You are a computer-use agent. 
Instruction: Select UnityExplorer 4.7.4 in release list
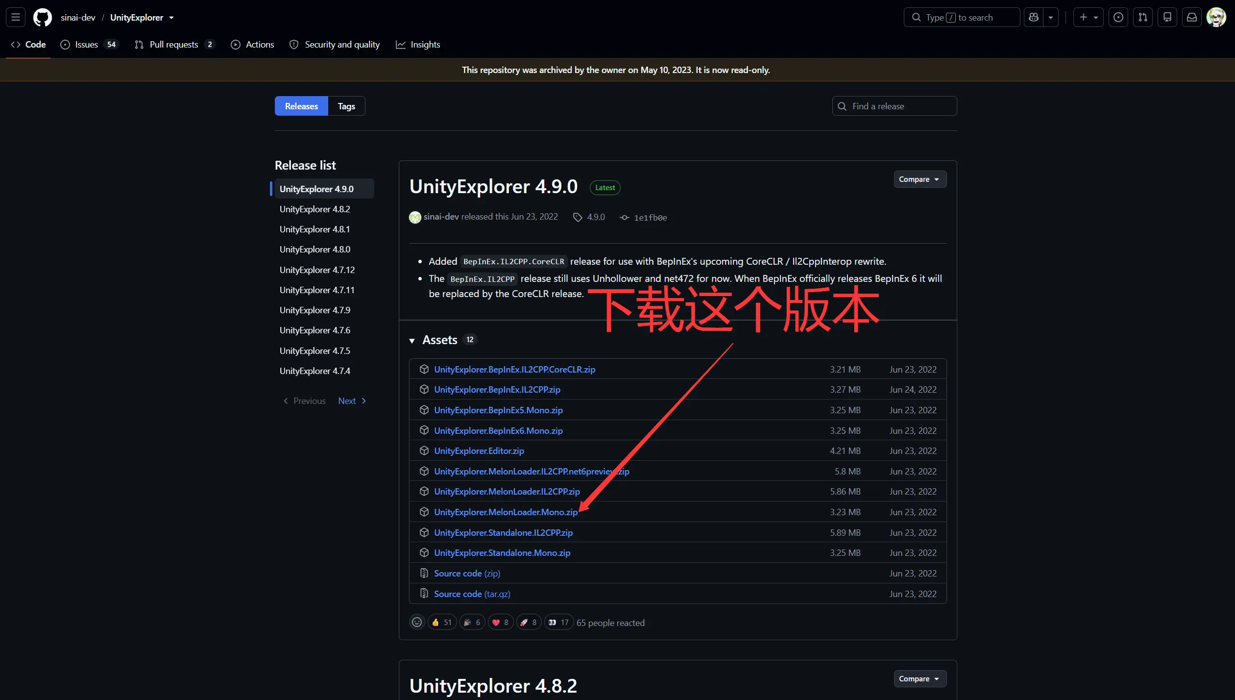(x=324, y=371)
